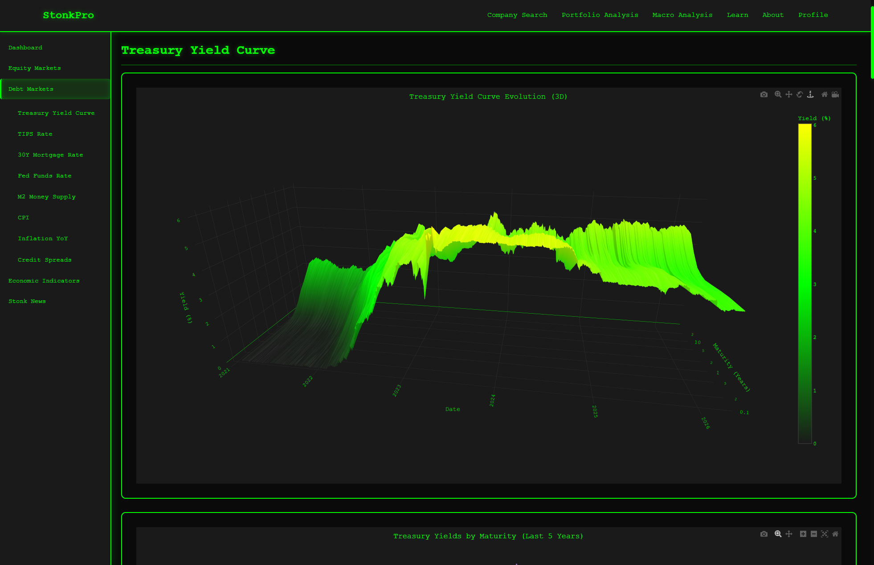Open Macro Analysis nav item
The image size is (874, 565).
(682, 15)
